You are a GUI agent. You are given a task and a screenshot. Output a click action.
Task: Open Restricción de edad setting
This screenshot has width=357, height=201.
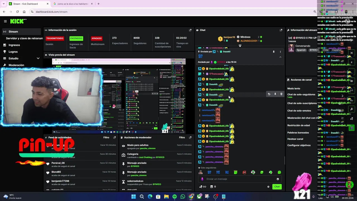[298, 126]
